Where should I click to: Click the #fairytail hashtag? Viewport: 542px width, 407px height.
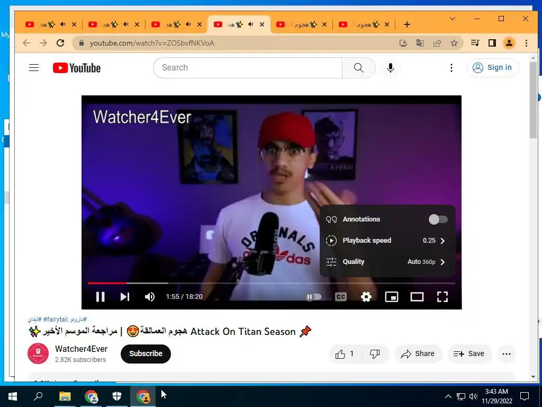coord(56,319)
